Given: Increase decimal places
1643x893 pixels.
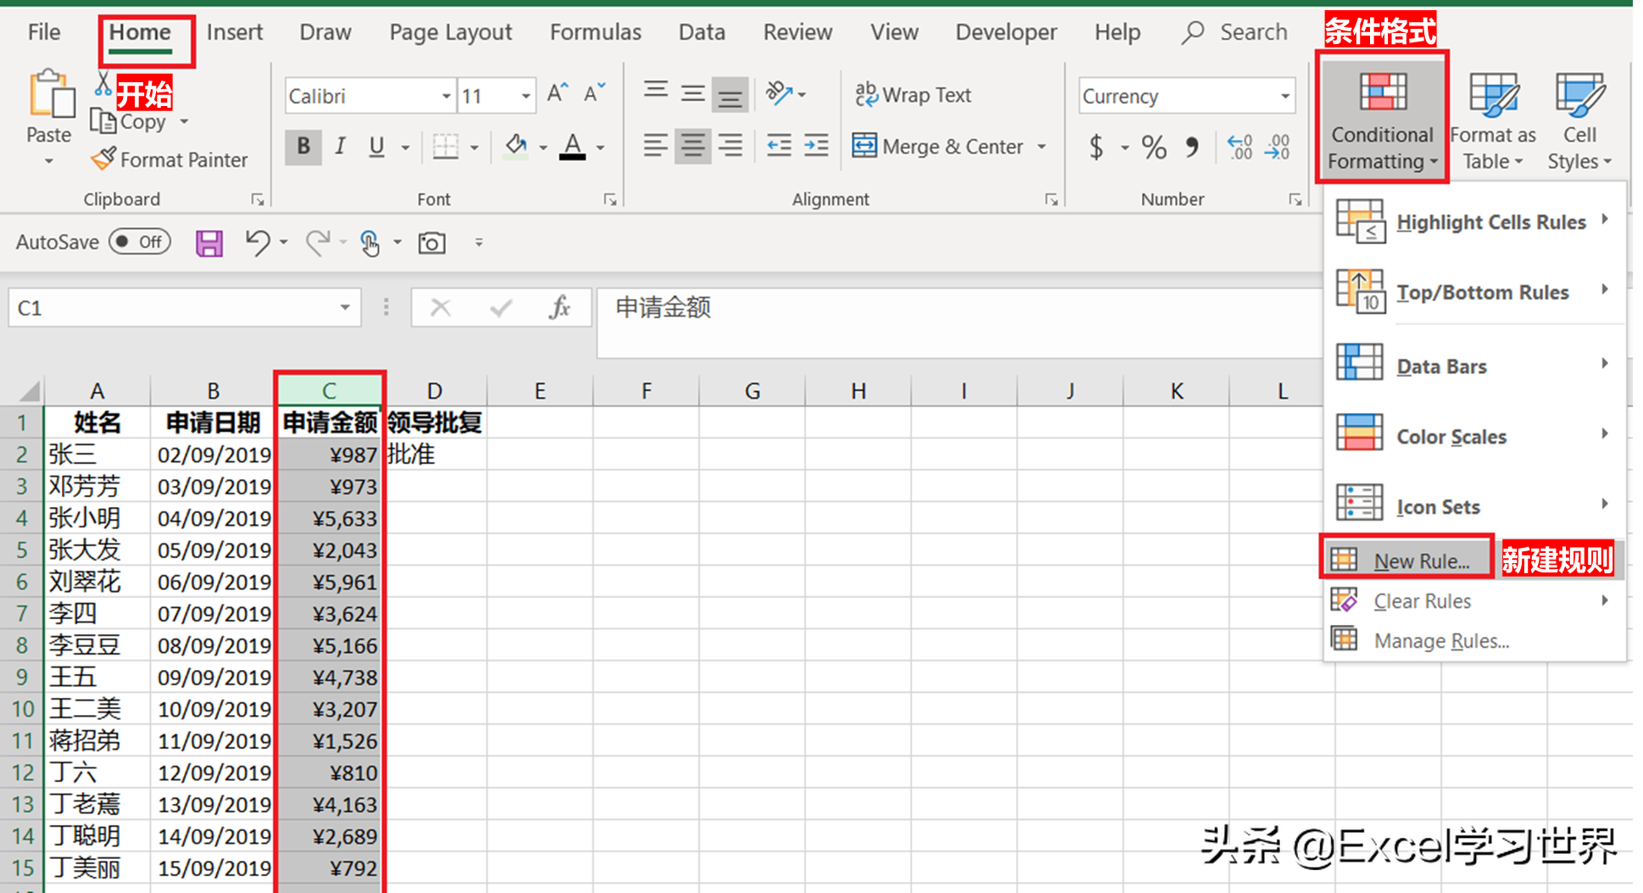Looking at the screenshot, I should coord(1240,148).
